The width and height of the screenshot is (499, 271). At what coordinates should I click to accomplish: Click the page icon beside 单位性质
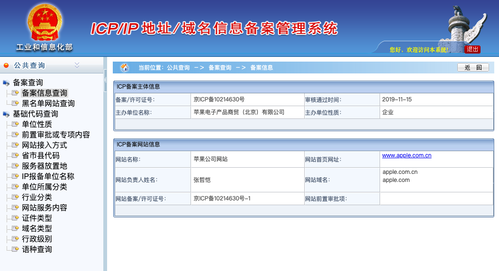click(x=15, y=124)
